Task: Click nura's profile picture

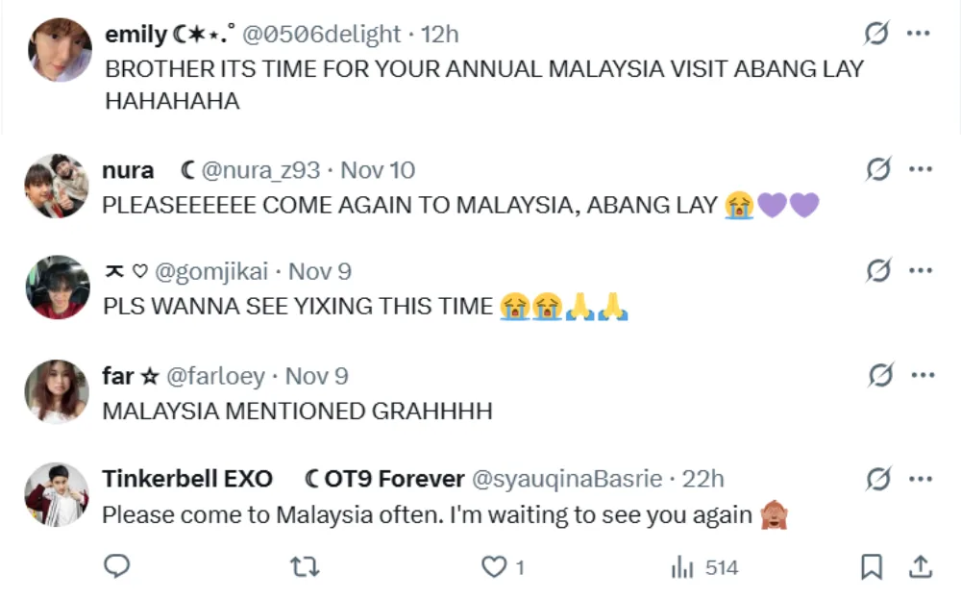Action: tap(57, 184)
